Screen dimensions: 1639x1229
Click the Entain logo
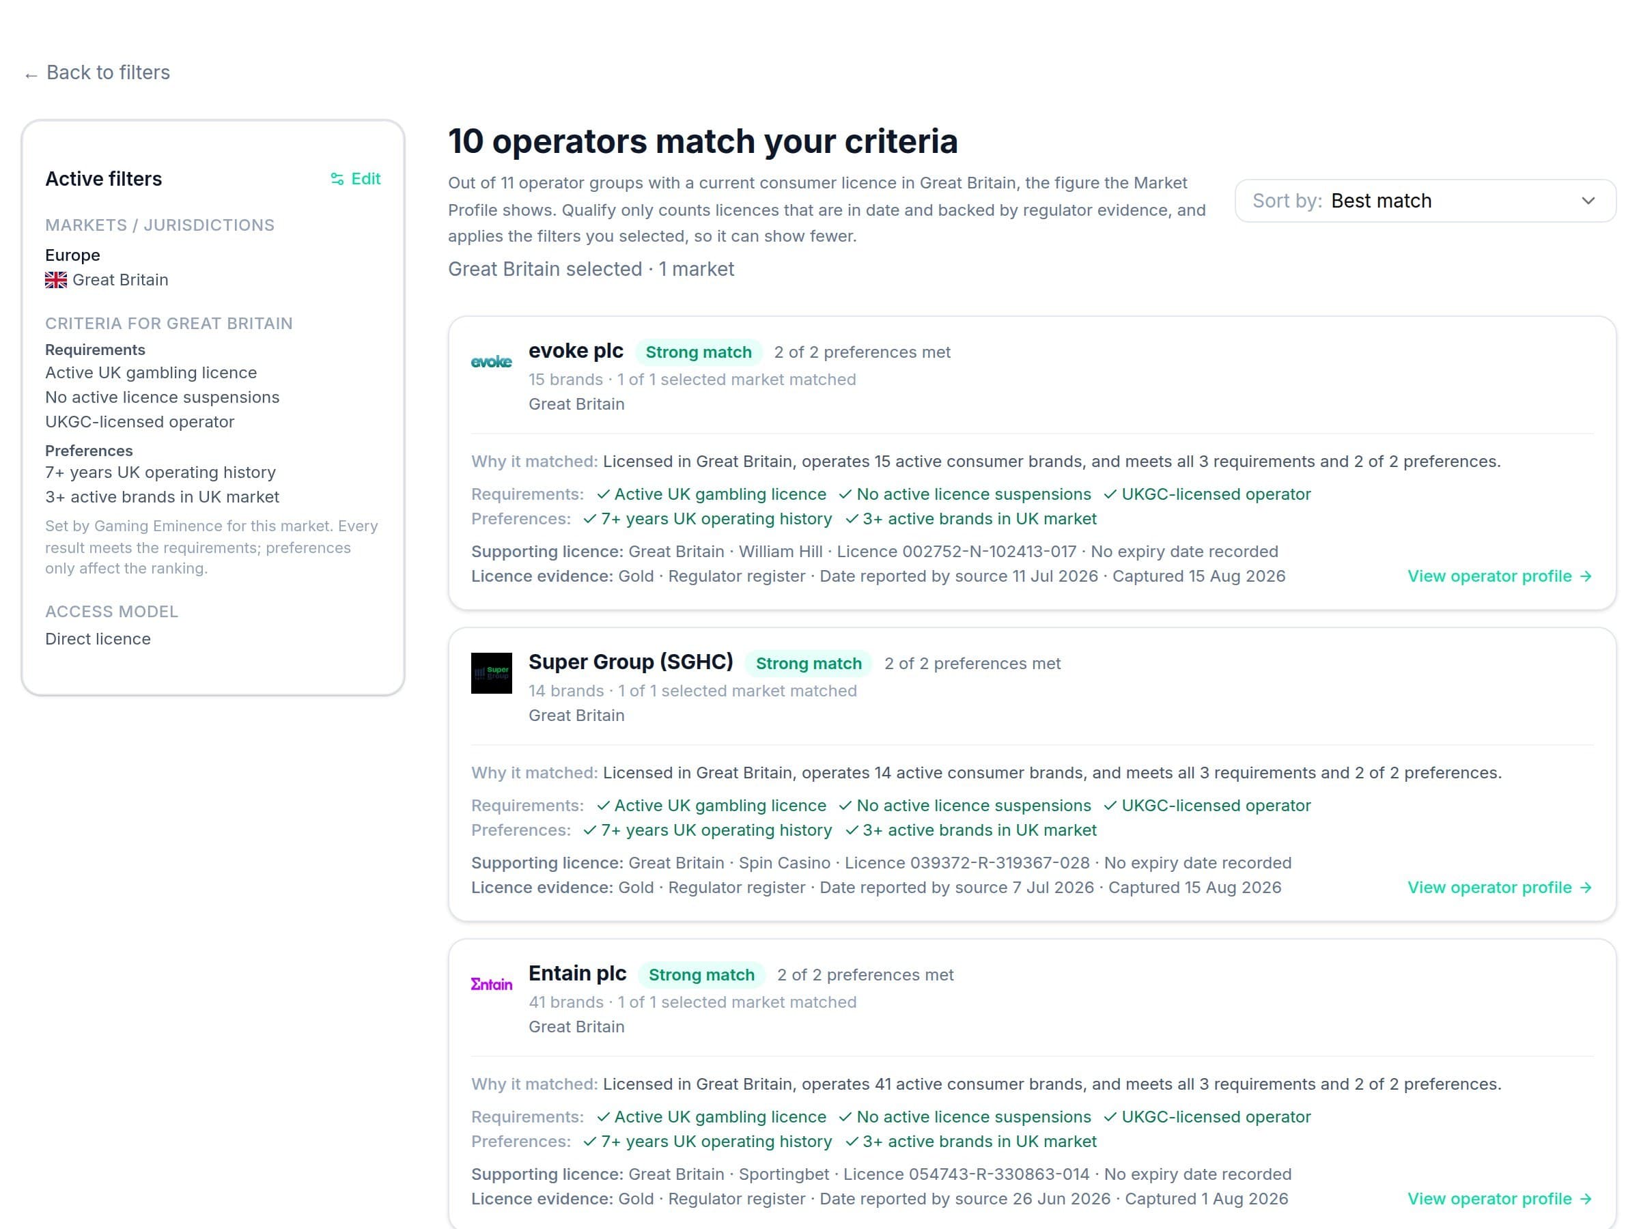point(491,984)
